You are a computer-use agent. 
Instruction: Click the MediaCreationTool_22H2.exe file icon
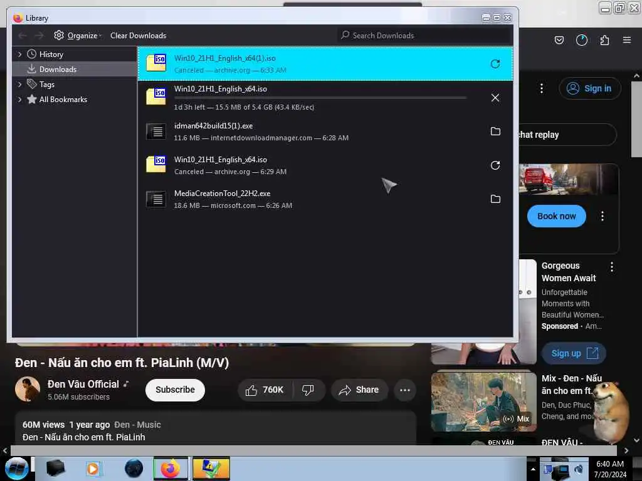point(156,199)
